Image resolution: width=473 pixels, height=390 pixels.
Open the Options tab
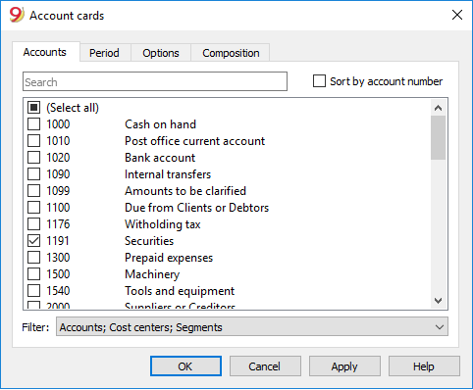pyautogui.click(x=161, y=53)
